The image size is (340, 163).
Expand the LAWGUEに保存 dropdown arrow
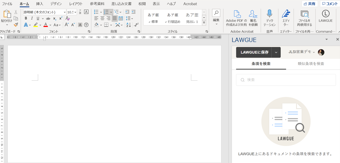click(276, 52)
